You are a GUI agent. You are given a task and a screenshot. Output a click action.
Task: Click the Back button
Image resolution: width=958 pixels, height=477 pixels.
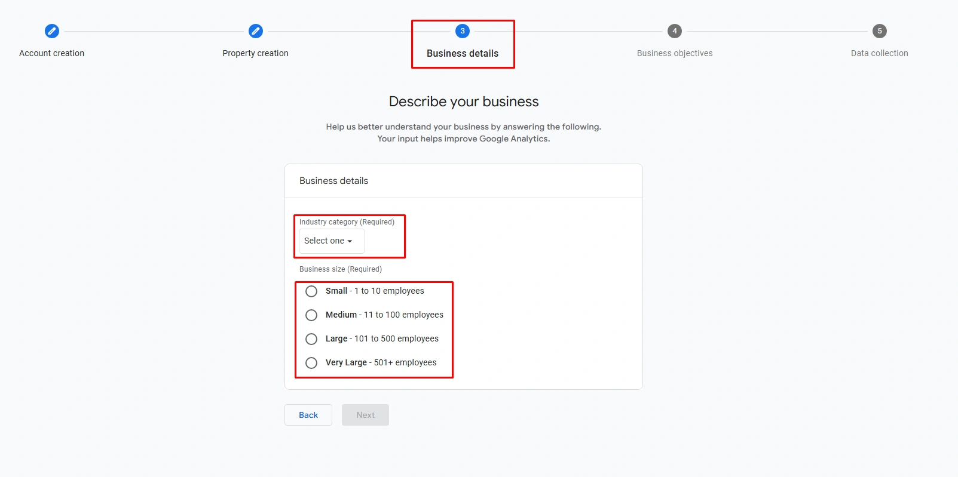click(x=308, y=415)
